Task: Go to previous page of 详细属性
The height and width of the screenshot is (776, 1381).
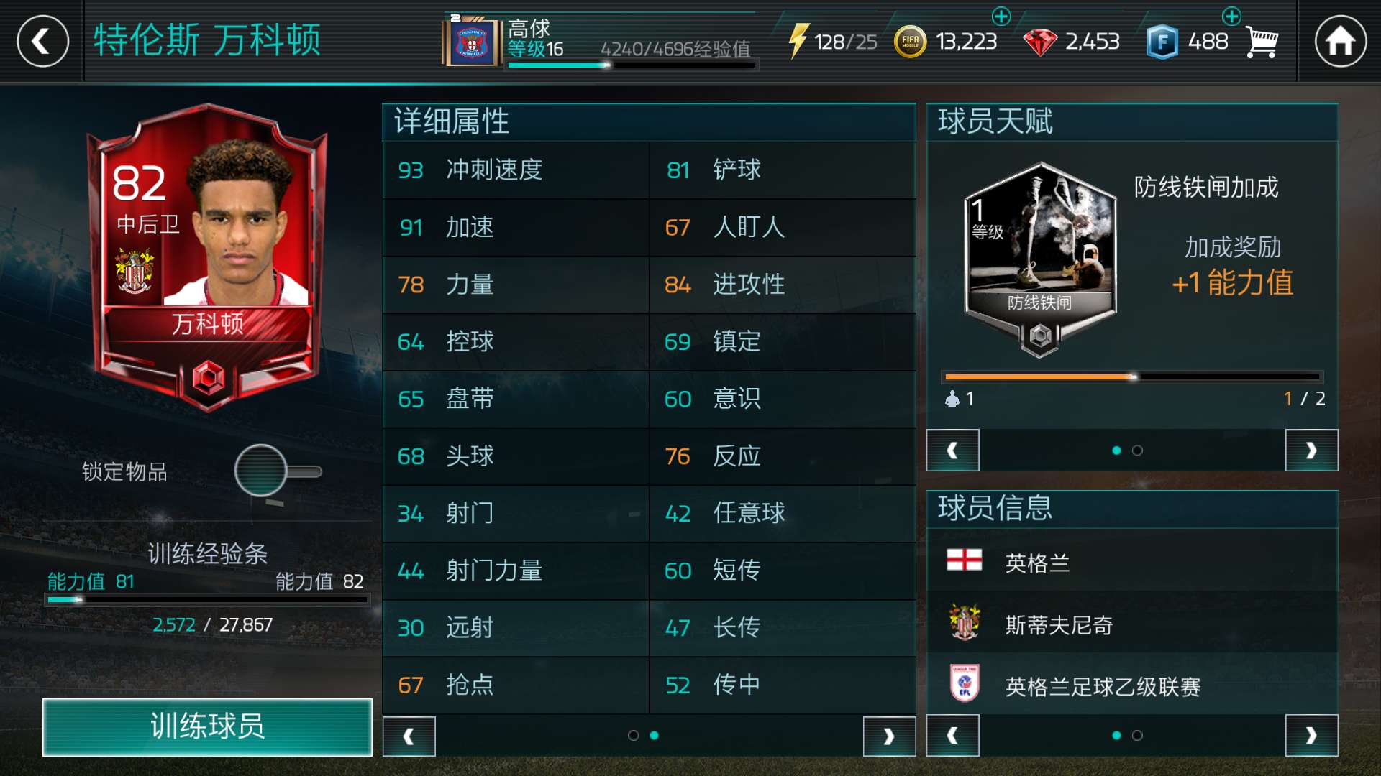Action: pyautogui.click(x=409, y=736)
